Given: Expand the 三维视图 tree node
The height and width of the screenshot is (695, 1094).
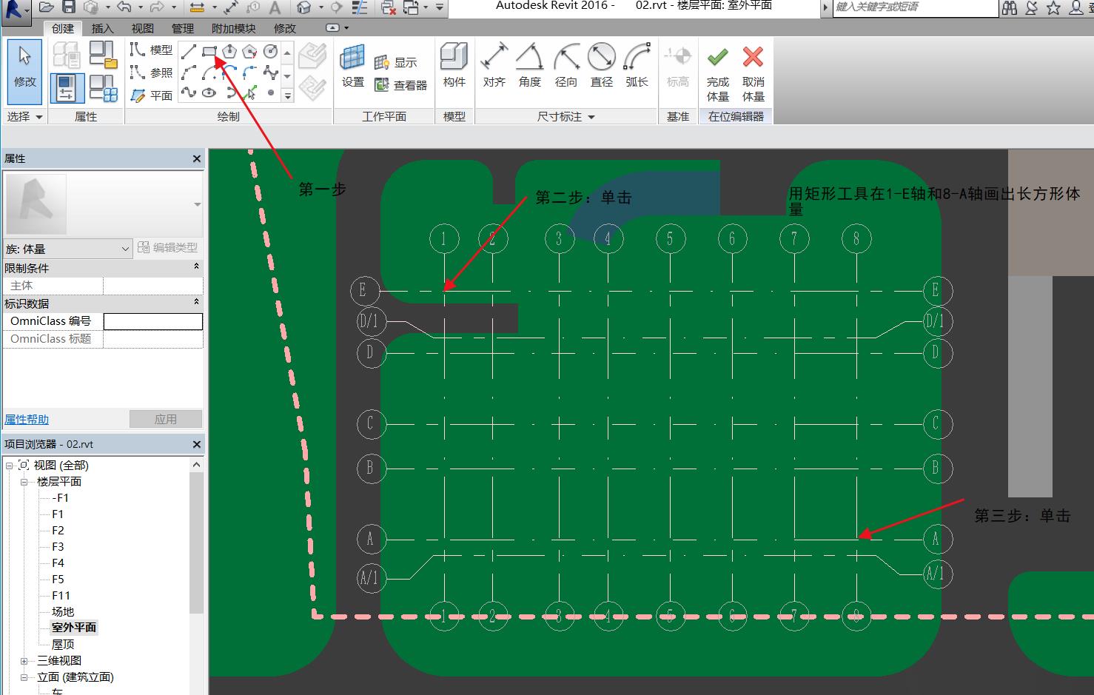Looking at the screenshot, I should pyautogui.click(x=24, y=661).
